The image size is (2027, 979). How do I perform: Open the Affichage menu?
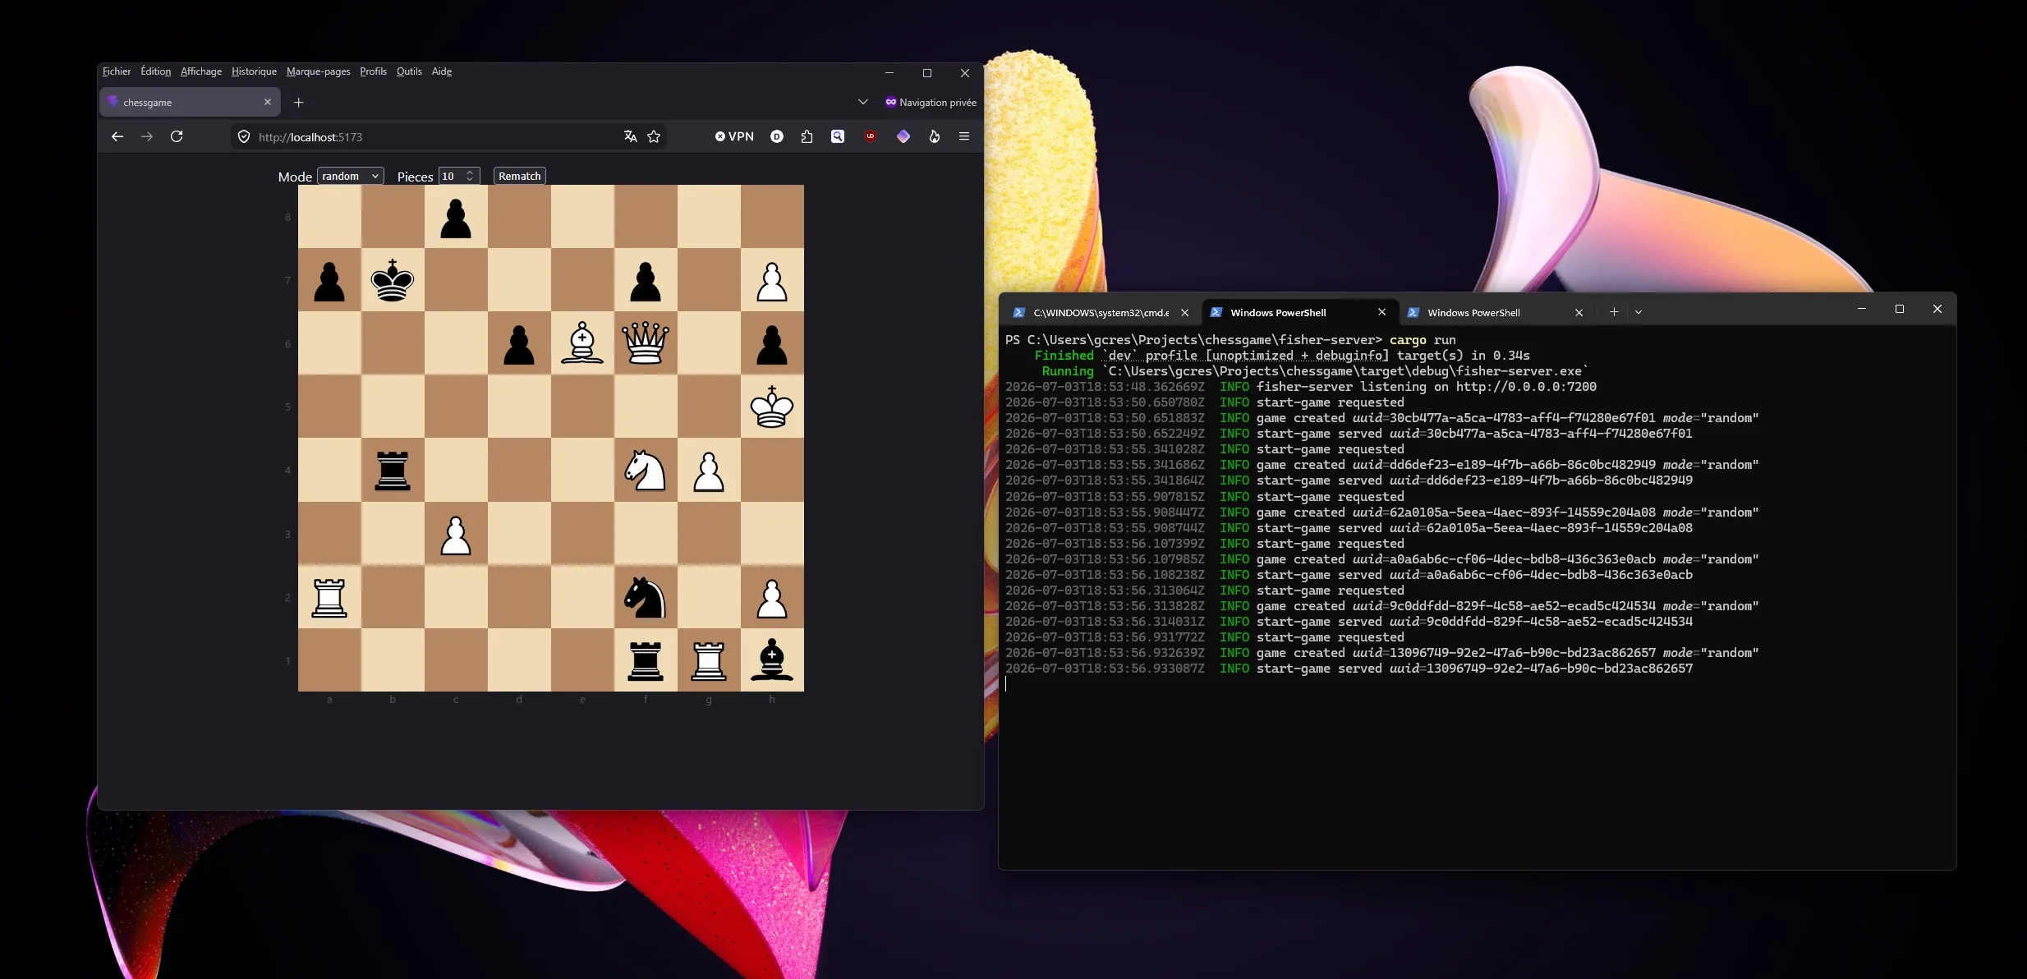click(x=201, y=71)
